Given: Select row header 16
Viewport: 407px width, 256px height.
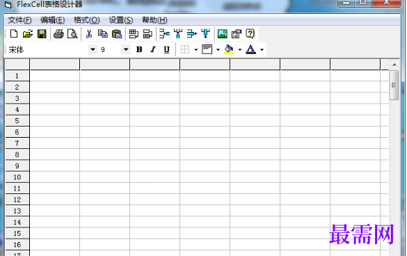Looking at the screenshot, I should pyautogui.click(x=17, y=245).
